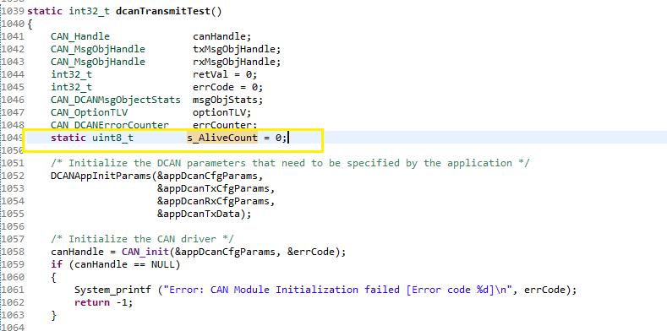The image size is (667, 331).
Task: Click DCANAppInitParams function call
Action: 101,176
